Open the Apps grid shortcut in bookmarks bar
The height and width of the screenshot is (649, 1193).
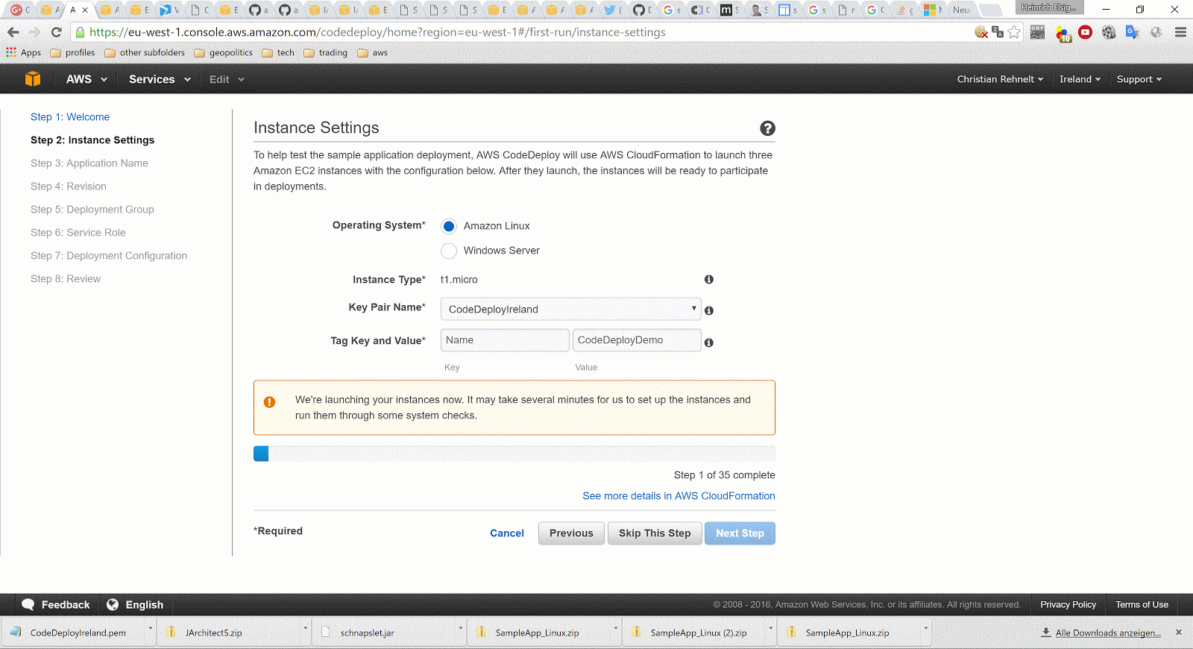point(24,53)
